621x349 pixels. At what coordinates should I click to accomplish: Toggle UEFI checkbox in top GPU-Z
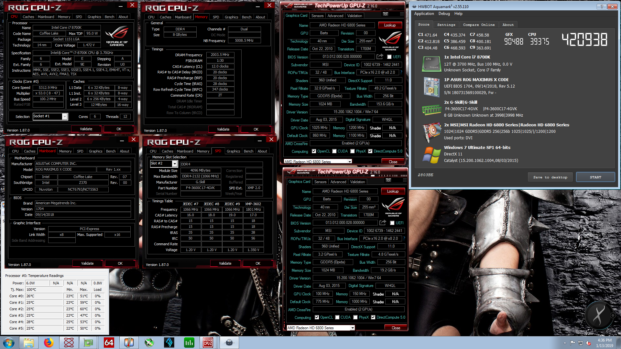click(389, 57)
